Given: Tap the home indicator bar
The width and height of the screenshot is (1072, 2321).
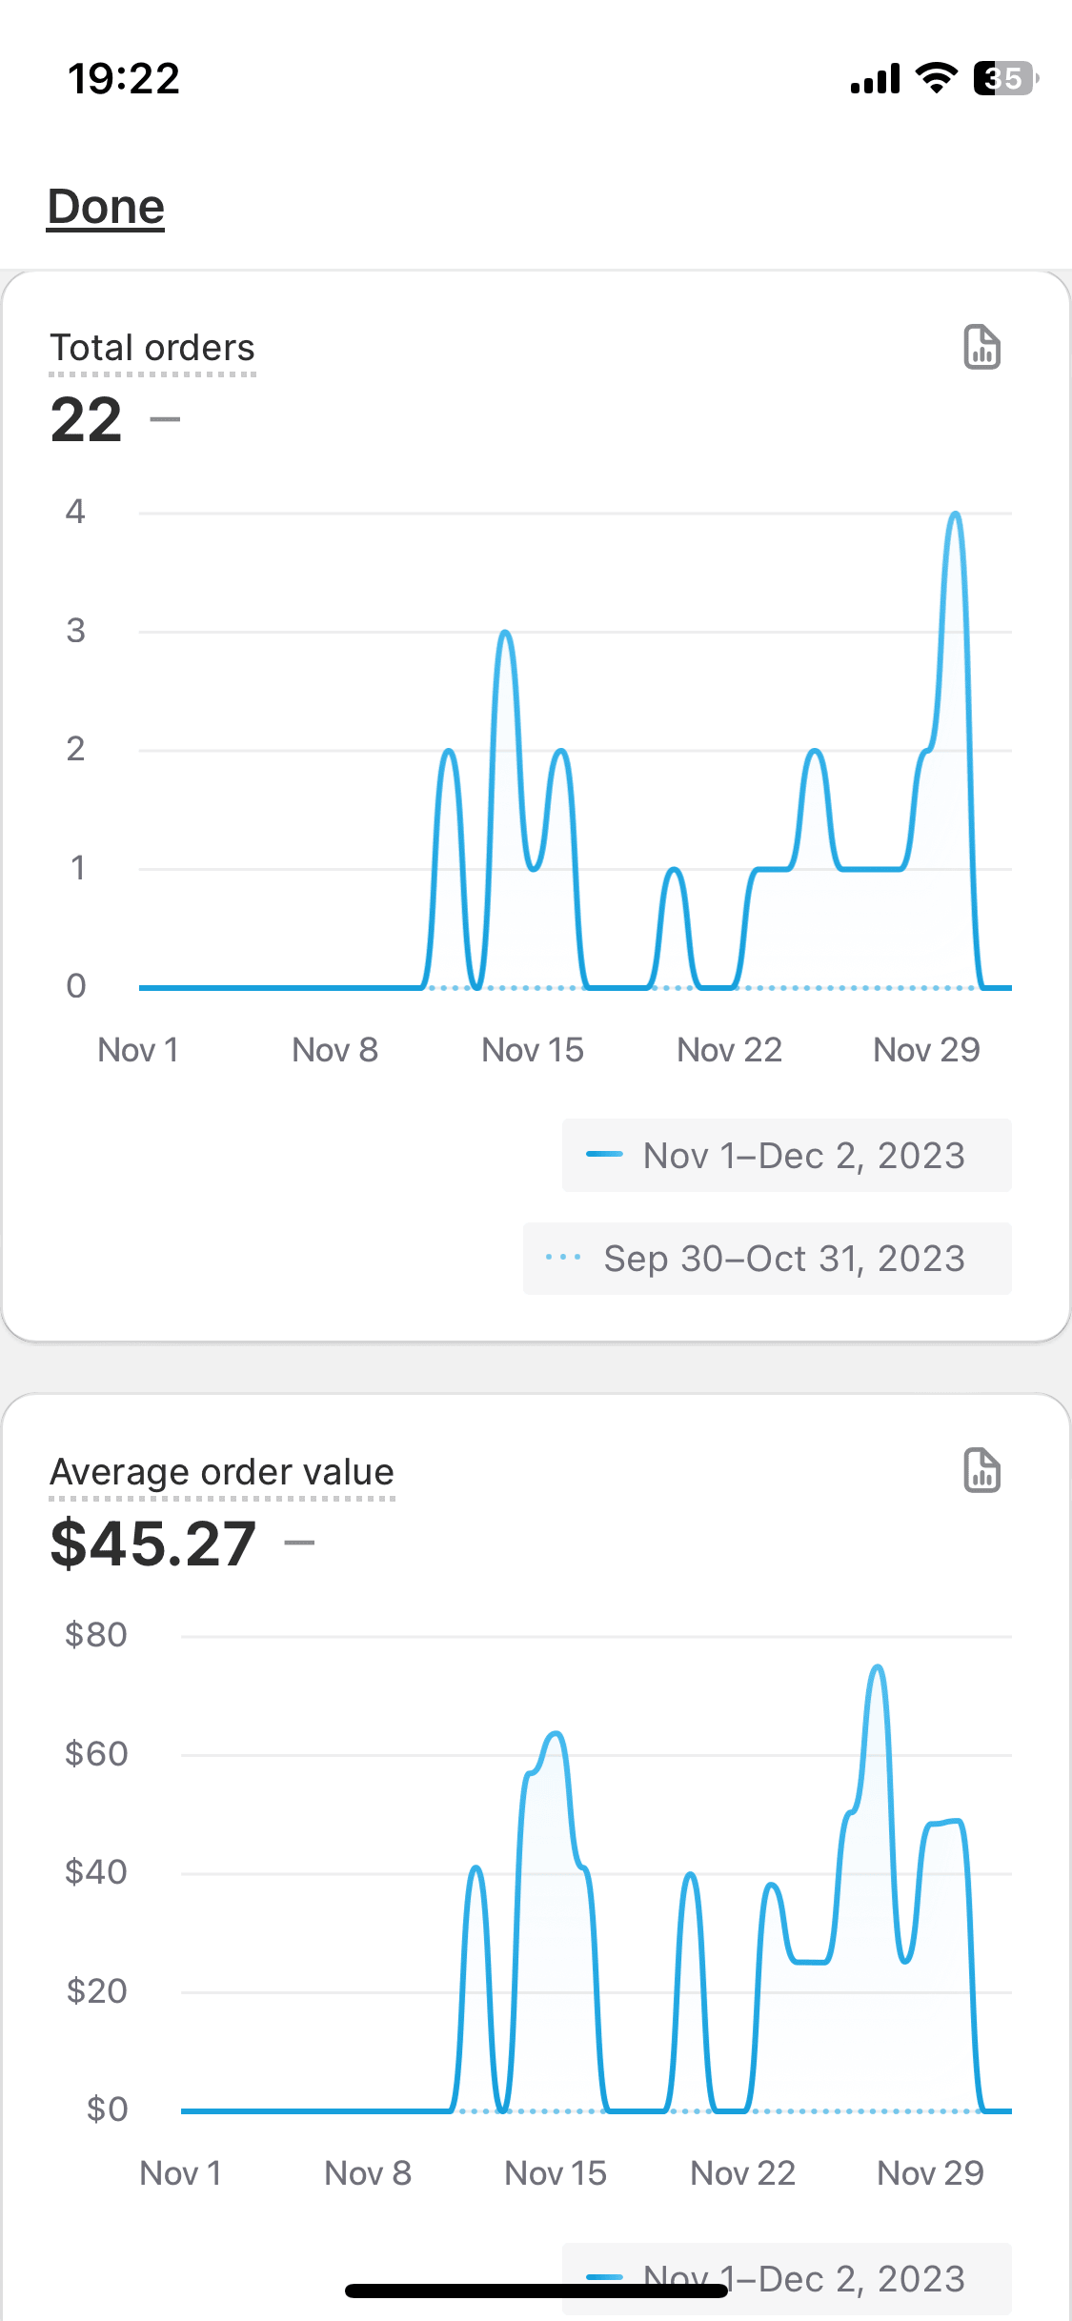Looking at the screenshot, I should (x=536, y=2291).
